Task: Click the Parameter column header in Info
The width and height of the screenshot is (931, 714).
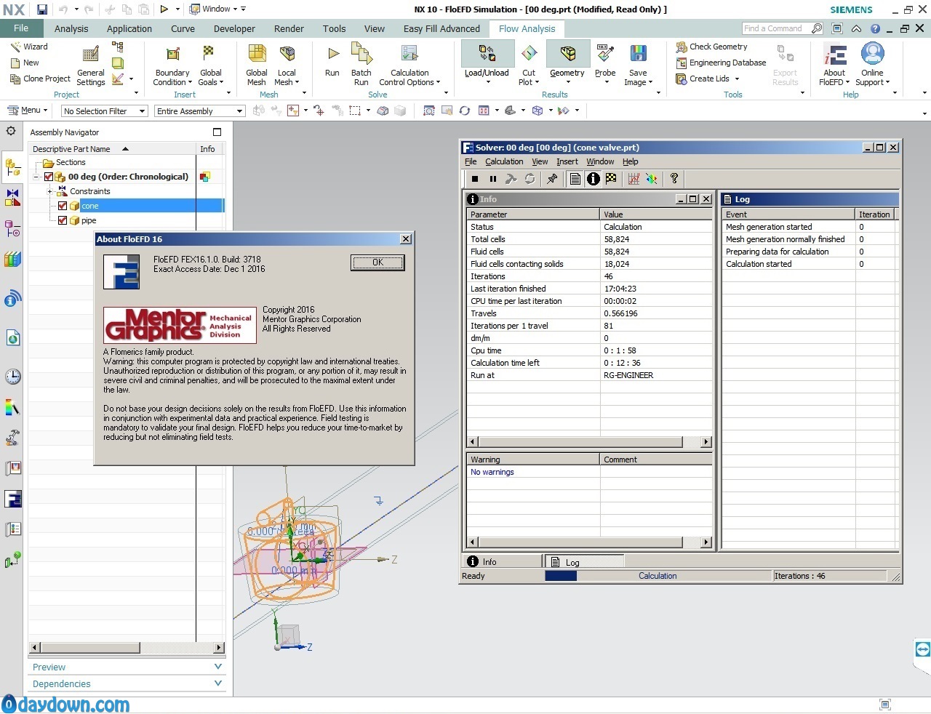Action: (533, 214)
